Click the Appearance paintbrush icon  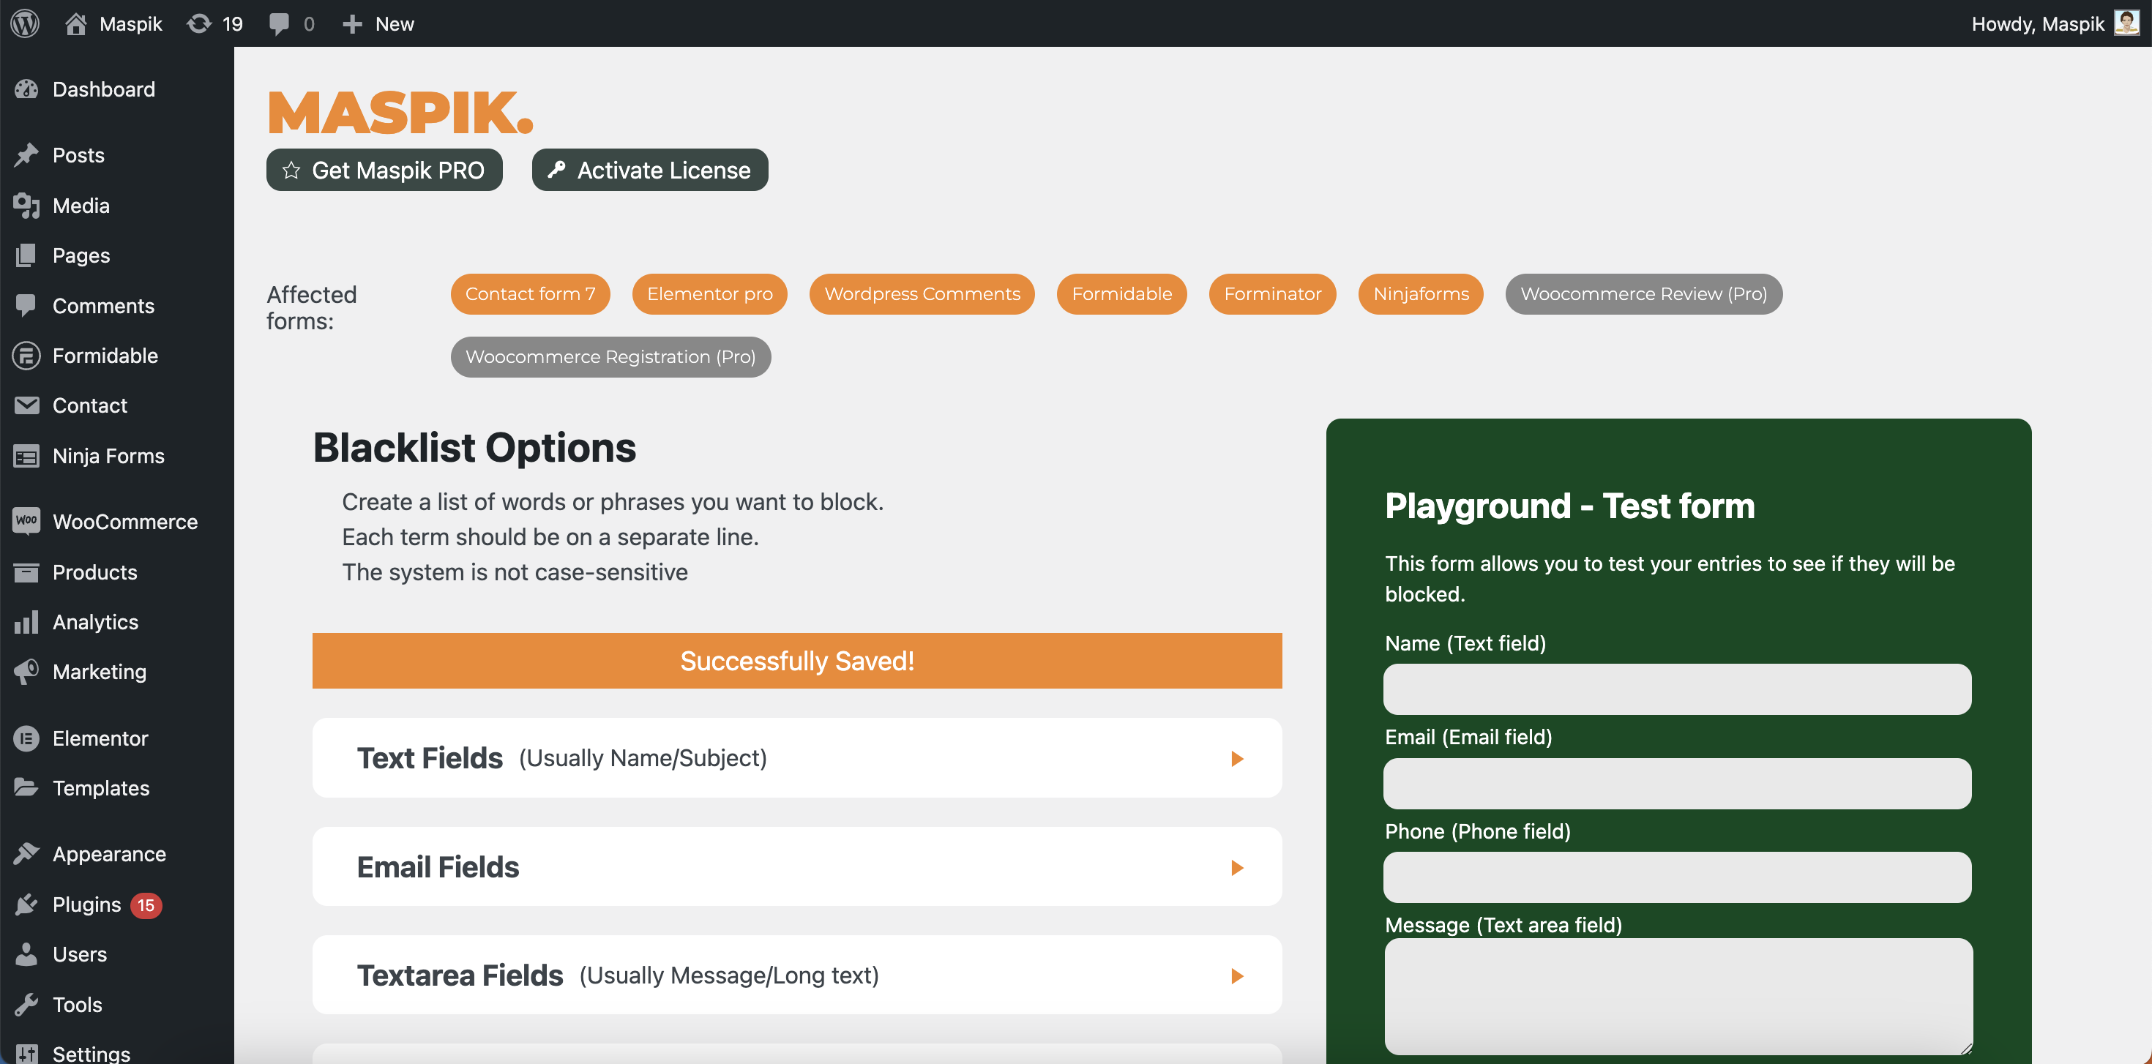pos(27,853)
